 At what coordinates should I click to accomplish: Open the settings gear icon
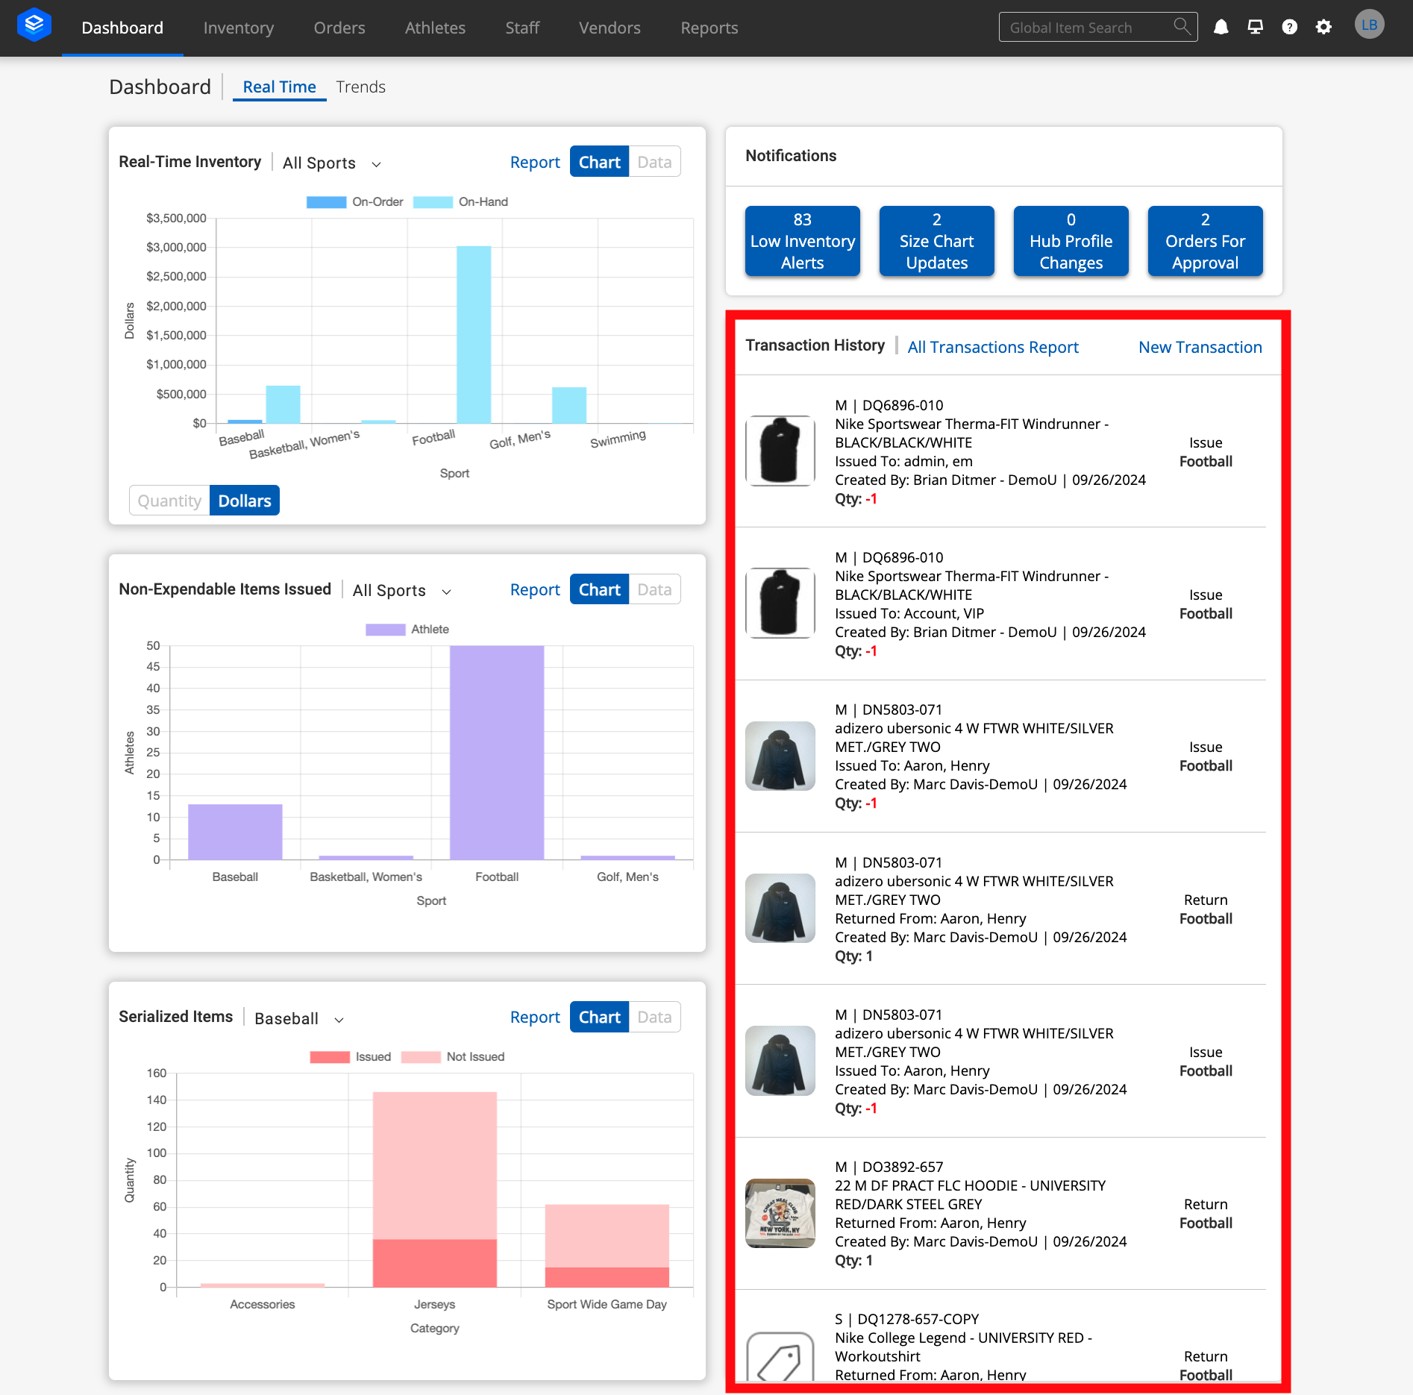(1323, 28)
